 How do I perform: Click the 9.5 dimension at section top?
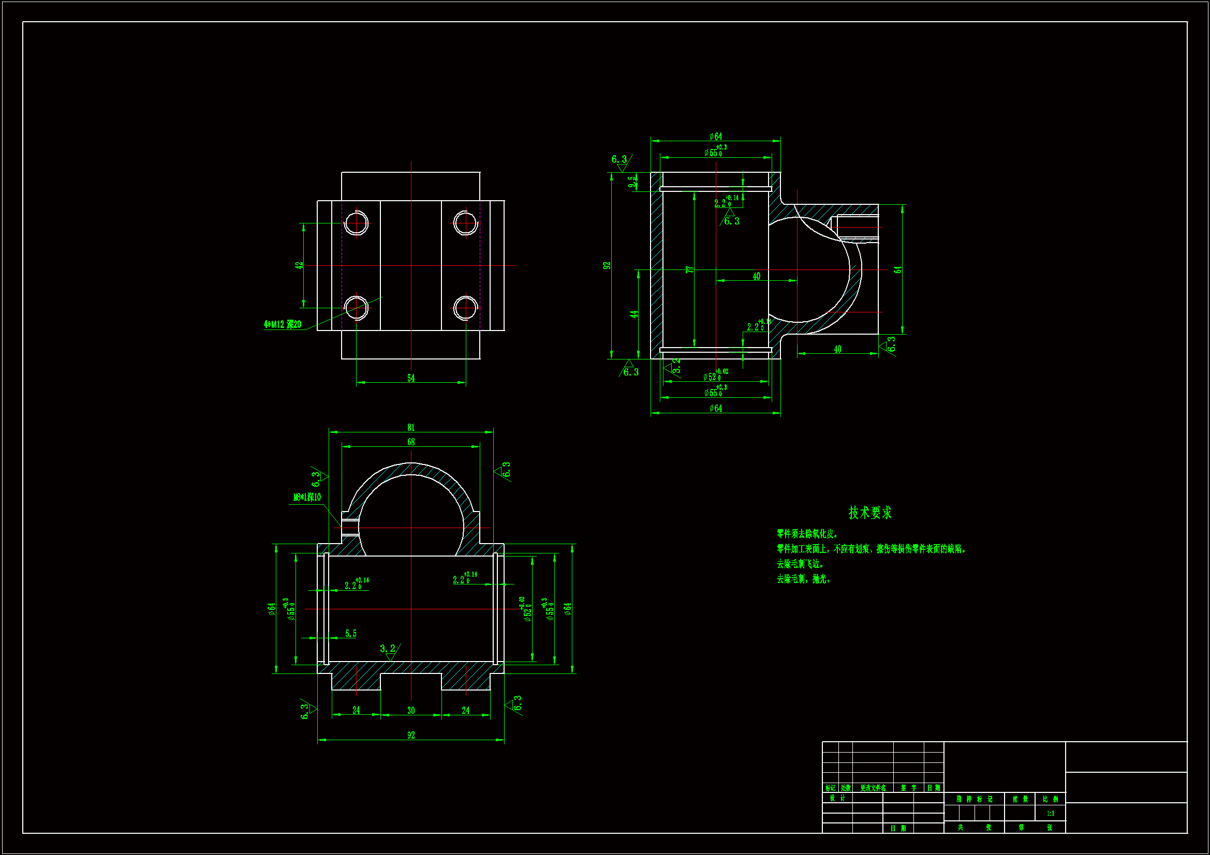[631, 182]
